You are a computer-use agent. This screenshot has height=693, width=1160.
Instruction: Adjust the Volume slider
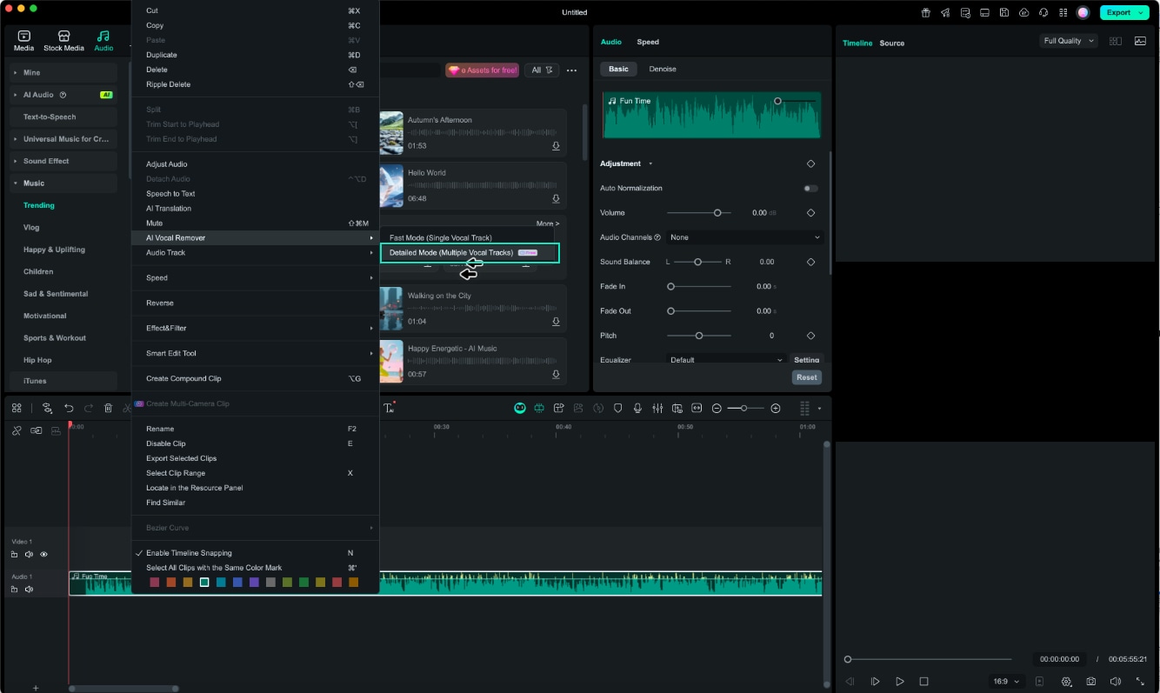718,212
